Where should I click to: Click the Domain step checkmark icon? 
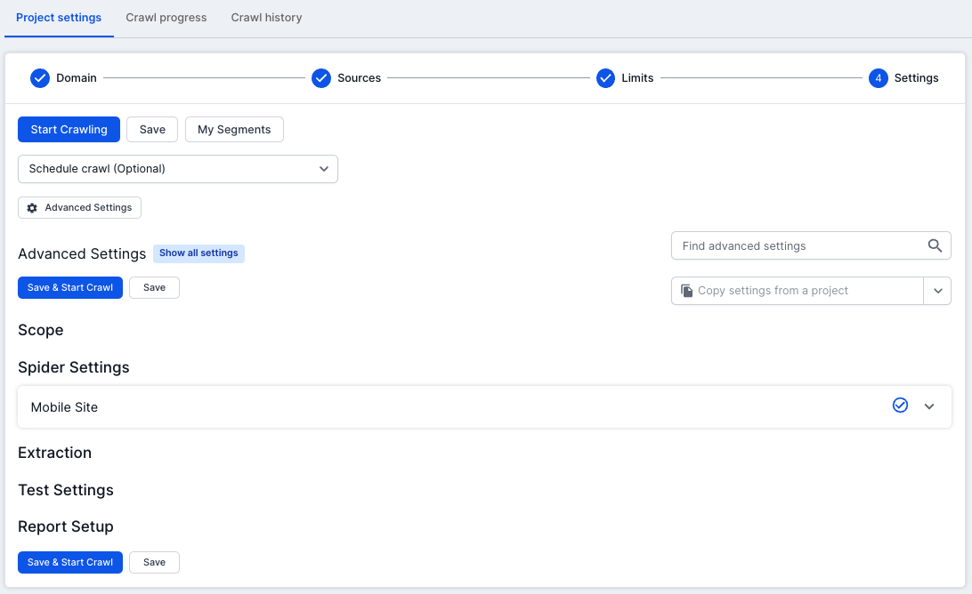click(x=40, y=78)
